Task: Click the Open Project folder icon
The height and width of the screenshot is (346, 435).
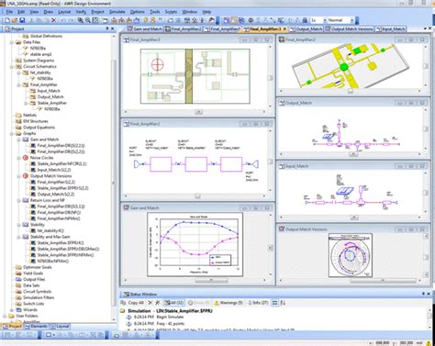Action: [x=15, y=20]
